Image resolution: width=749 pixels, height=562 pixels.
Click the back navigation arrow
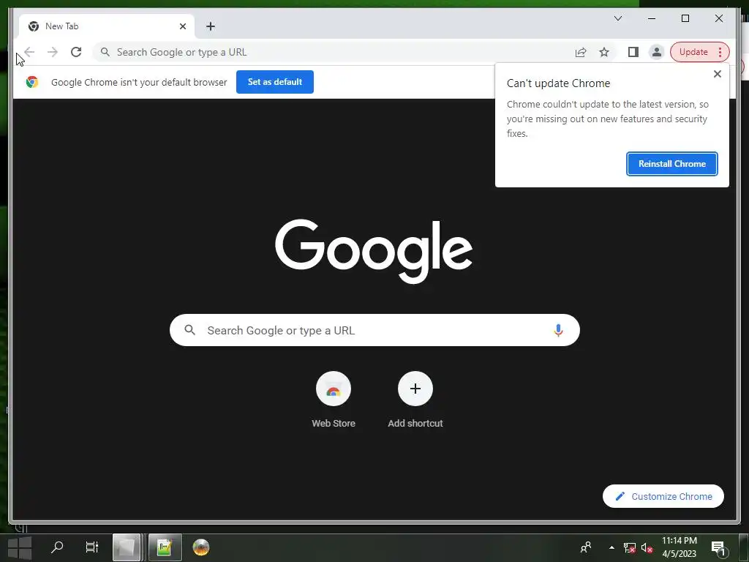[x=29, y=52]
